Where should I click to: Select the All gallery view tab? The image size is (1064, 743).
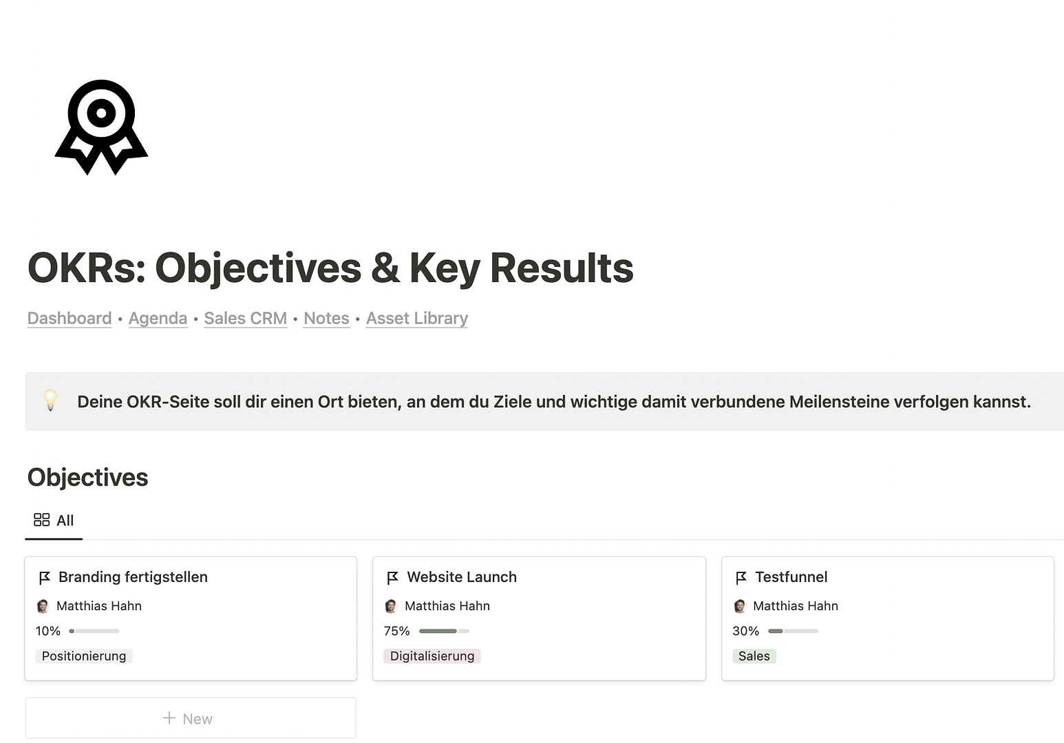coord(54,521)
